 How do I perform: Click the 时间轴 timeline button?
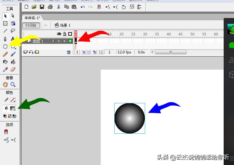point(31,25)
